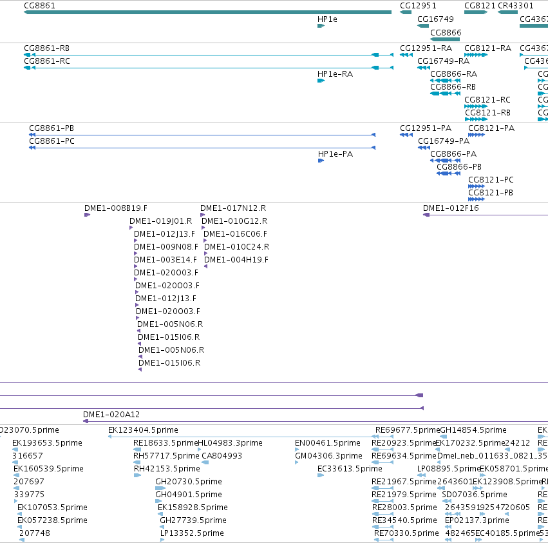Select the RH57717.5prime EST label
The width and height of the screenshot is (548, 543).
166,456
